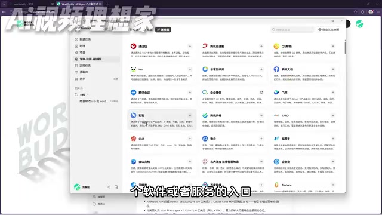
Task: Add the 通达信 connector
Action: 190,46
